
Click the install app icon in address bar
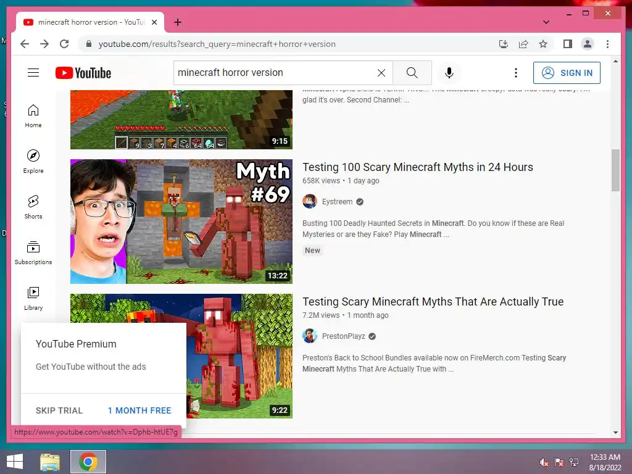tap(504, 44)
